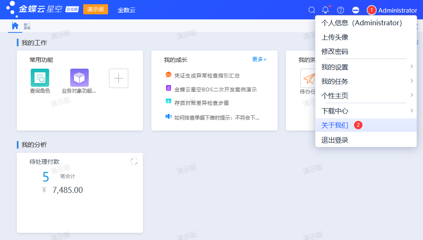
Task: Click the purple document icon beside BOS案例
Action: (x=168, y=88)
